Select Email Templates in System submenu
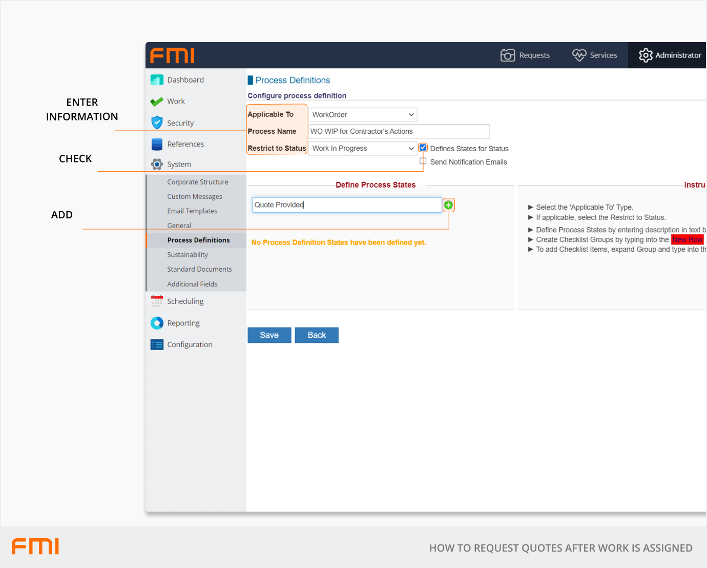707x568 pixels. tap(192, 211)
